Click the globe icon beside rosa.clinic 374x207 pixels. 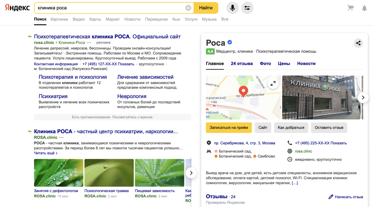290,151
